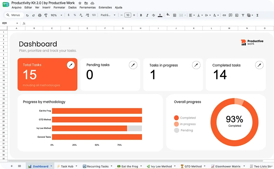274x169 pixels.
Task: Click merge cells icon
Action: pos(181,15)
